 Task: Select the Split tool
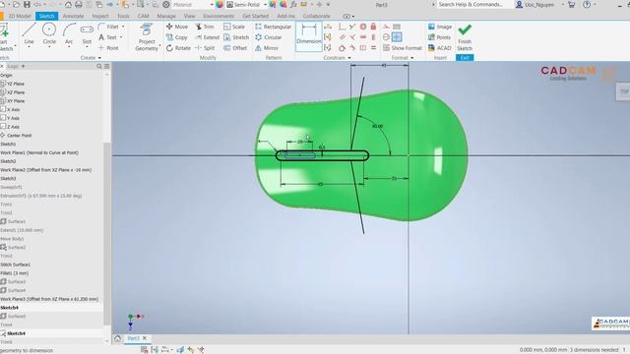[x=205, y=48]
